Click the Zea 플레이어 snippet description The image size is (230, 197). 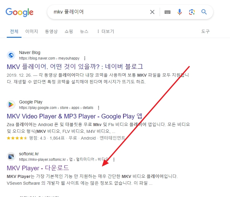pyautogui.click(x=98, y=128)
